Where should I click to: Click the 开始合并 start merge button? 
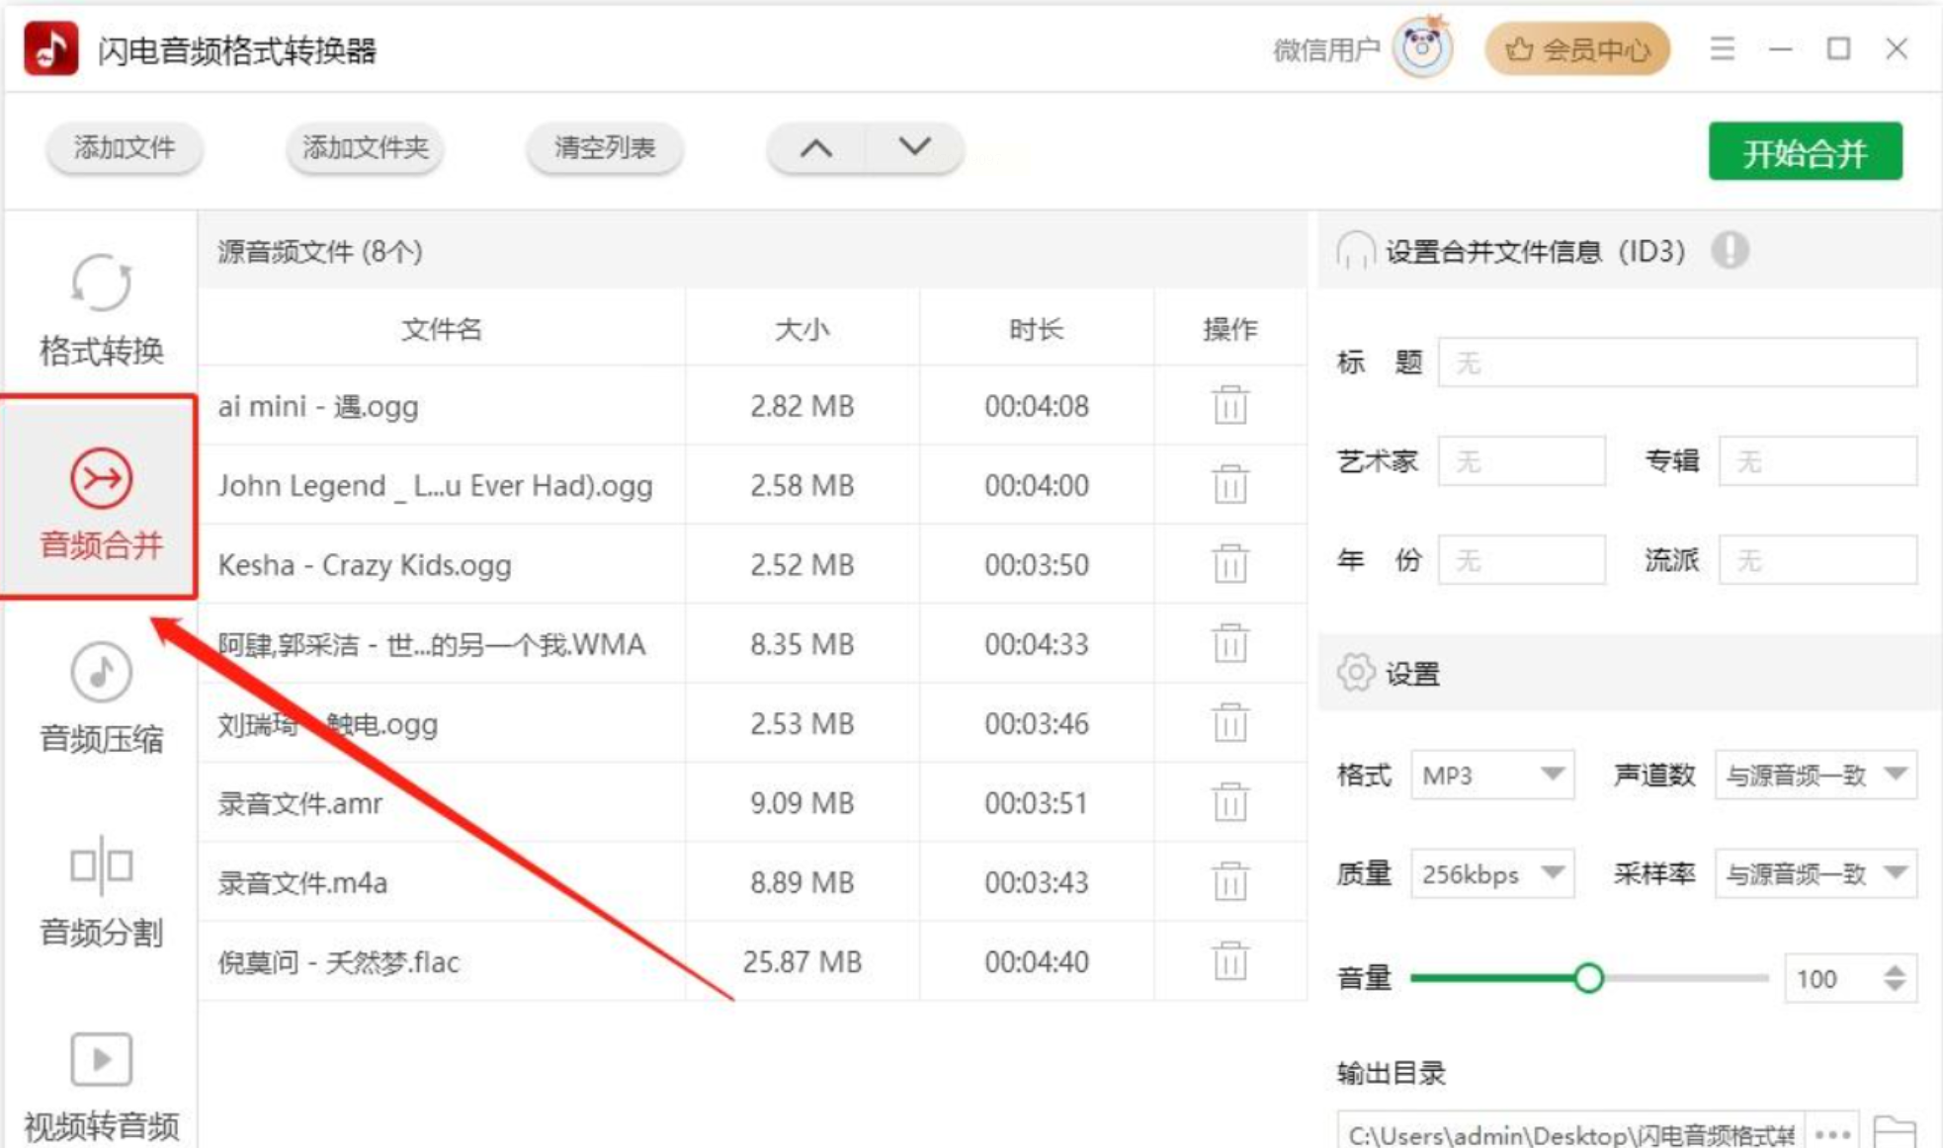1805,152
